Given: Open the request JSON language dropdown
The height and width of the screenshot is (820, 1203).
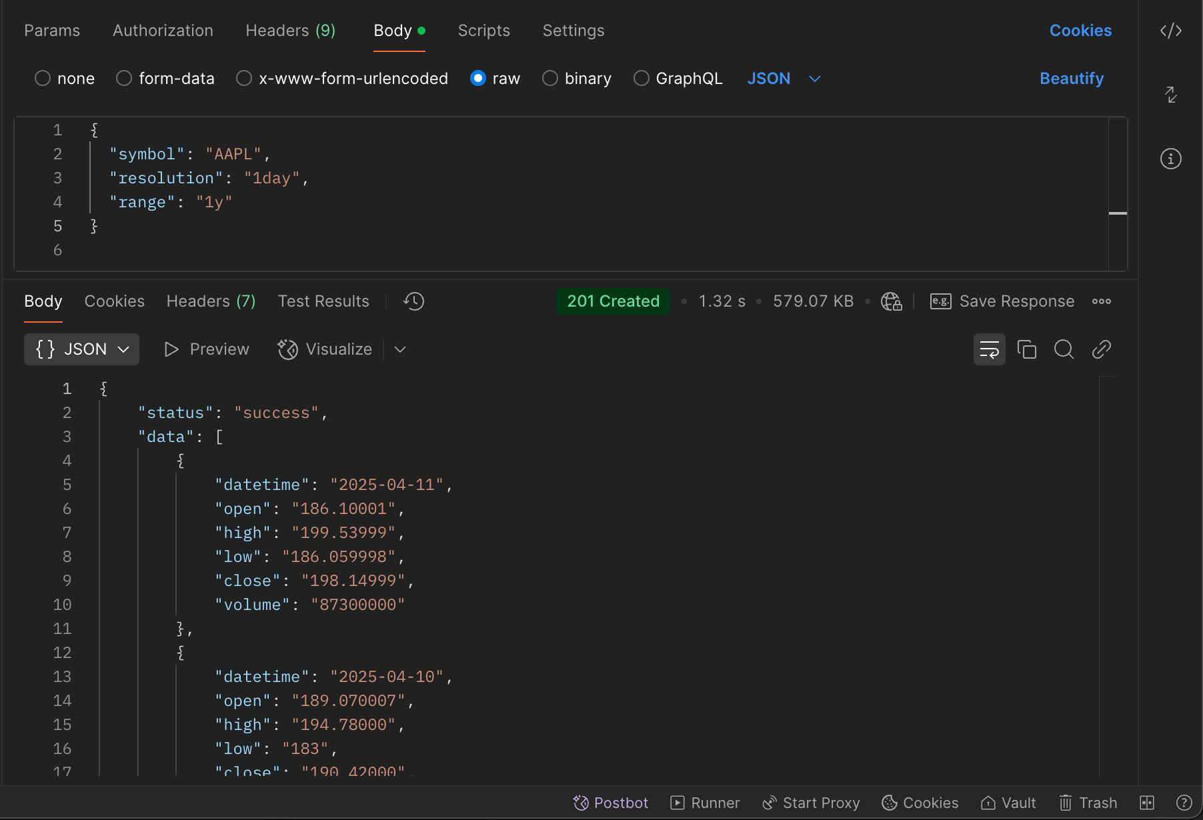Looking at the screenshot, I should pos(784,79).
